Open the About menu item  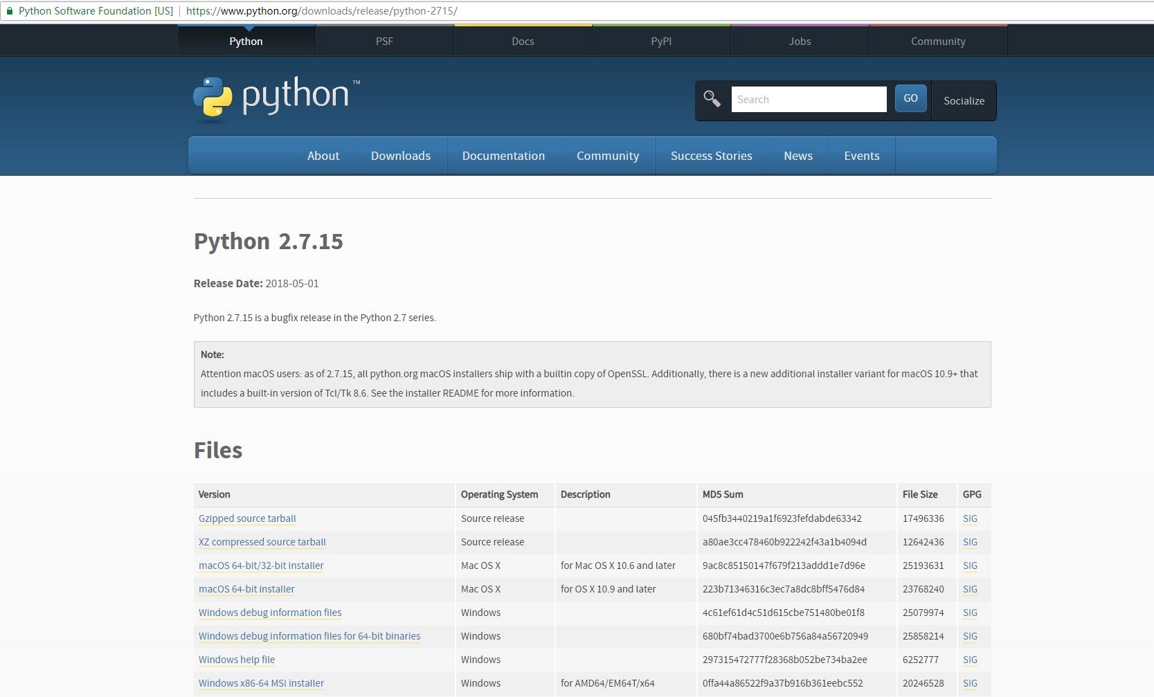coord(323,156)
